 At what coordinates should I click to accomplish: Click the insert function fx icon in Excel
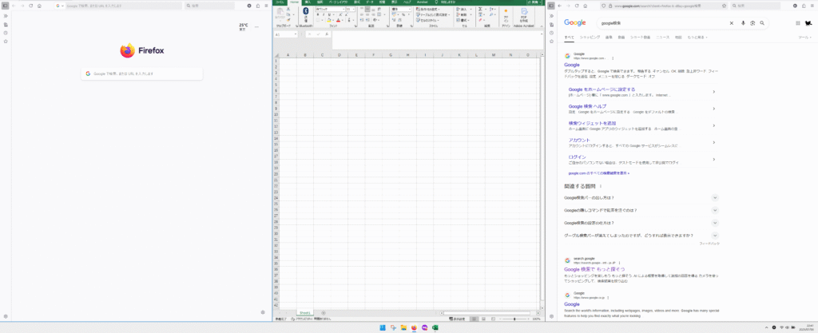click(327, 34)
